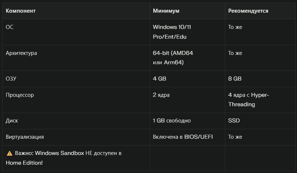Click the Процессор row label
The height and width of the screenshot is (173, 297).
coord(20,95)
